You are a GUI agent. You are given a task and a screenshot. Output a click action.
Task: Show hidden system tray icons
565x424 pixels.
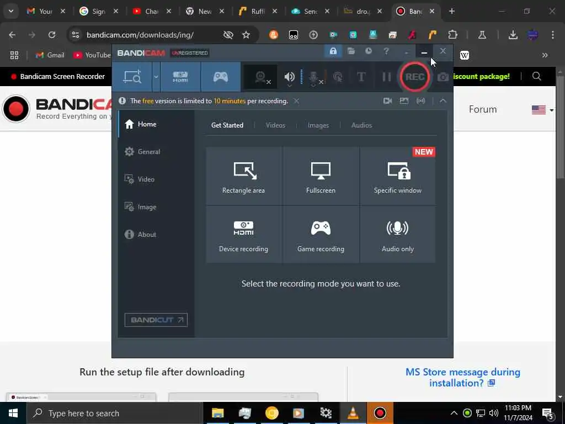(x=454, y=413)
